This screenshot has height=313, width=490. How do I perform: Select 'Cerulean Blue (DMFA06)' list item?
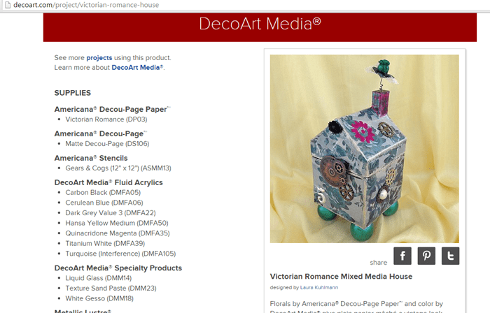[104, 203]
